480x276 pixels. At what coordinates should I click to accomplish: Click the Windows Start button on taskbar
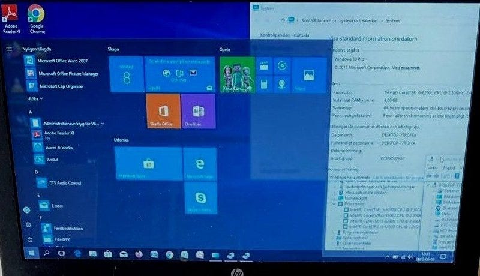click(31, 253)
